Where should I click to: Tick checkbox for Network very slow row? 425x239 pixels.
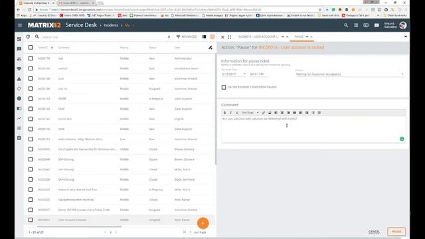[31, 190]
